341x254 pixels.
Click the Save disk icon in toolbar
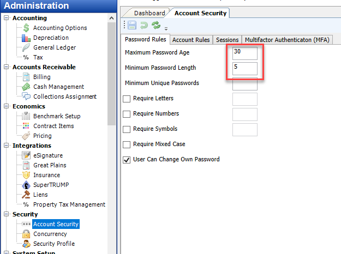[132, 25]
